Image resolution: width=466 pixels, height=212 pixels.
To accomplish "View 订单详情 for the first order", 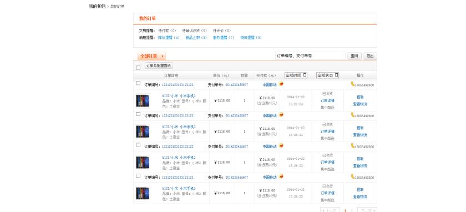I will tap(327, 100).
